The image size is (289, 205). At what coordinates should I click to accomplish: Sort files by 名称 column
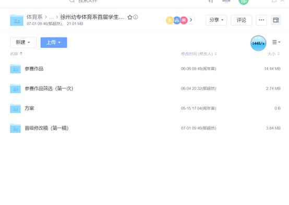(16, 54)
